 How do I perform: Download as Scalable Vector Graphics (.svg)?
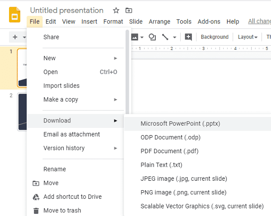pyautogui.click(x=197, y=206)
